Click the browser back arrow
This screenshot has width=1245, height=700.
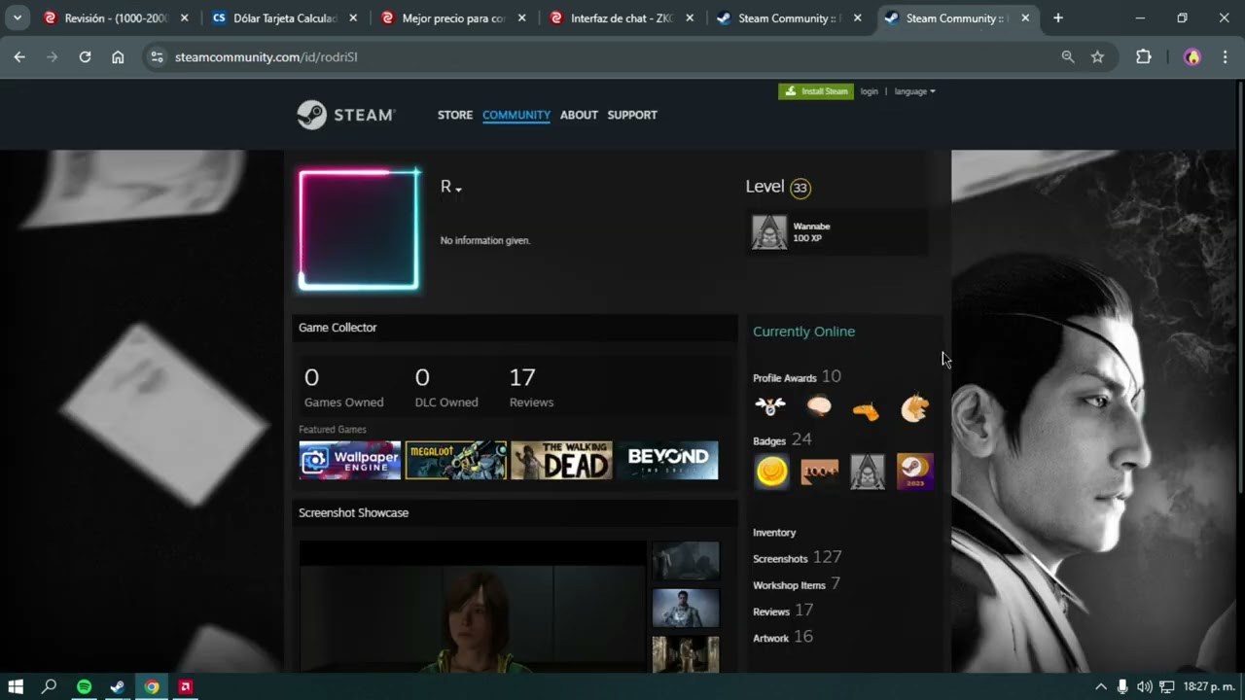coord(19,57)
